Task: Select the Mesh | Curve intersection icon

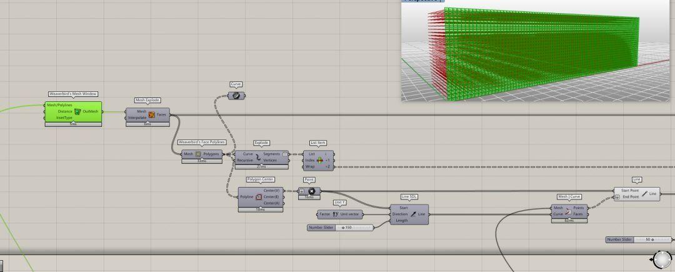Action: tap(568, 211)
